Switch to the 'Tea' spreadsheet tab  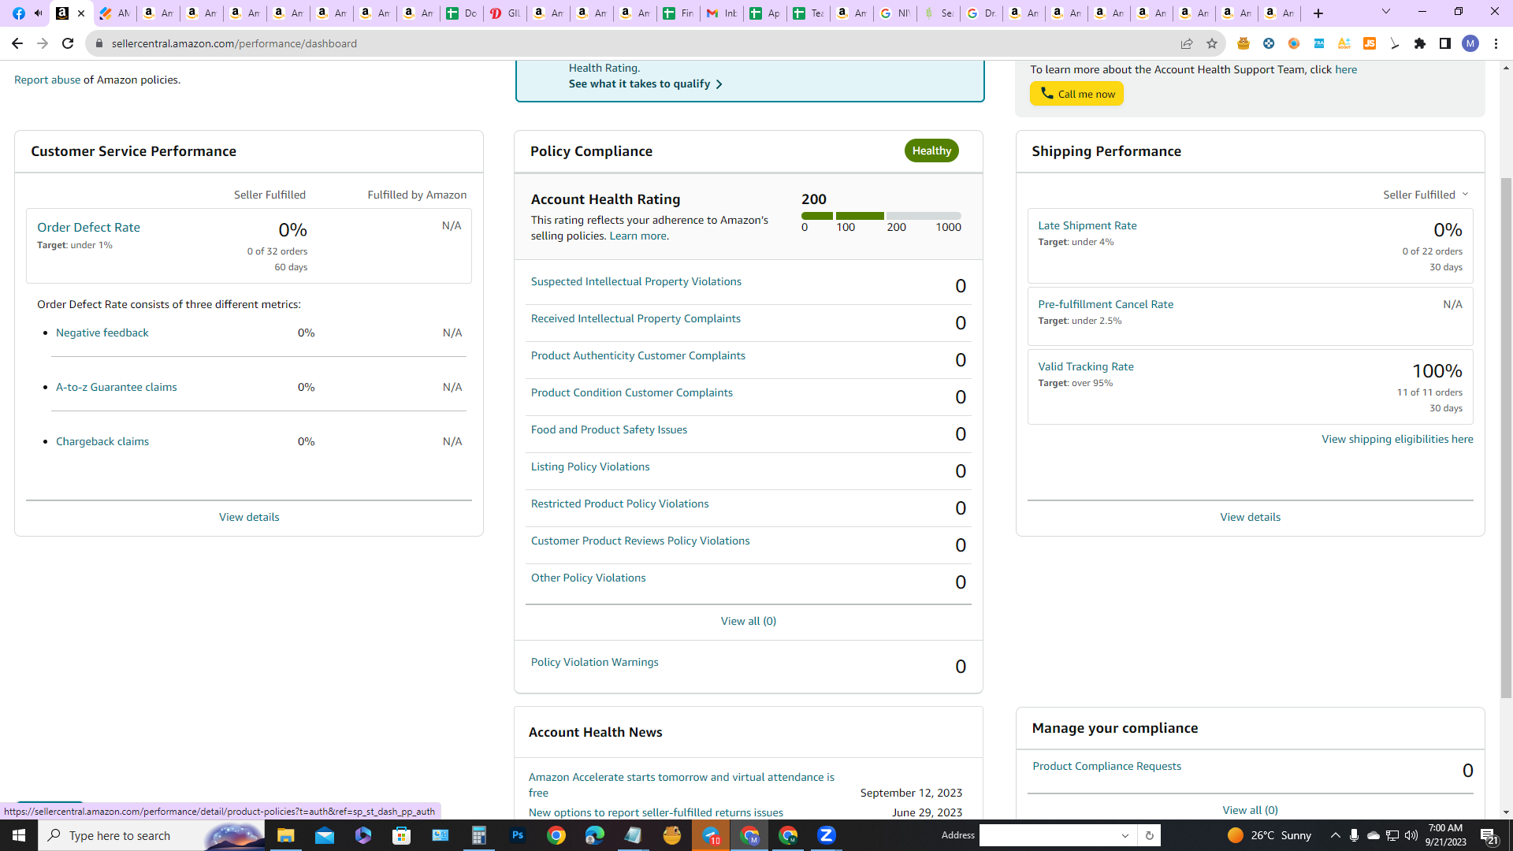(x=808, y=13)
